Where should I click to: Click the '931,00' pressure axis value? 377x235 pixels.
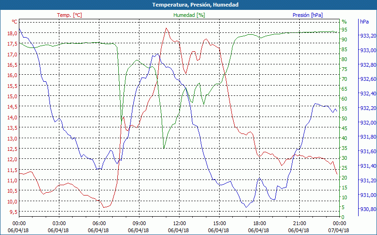click(x=368, y=195)
